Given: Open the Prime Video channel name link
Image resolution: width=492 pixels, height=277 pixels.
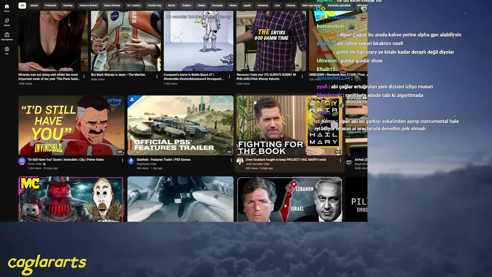Looking at the screenshot, I should coord(35,164).
